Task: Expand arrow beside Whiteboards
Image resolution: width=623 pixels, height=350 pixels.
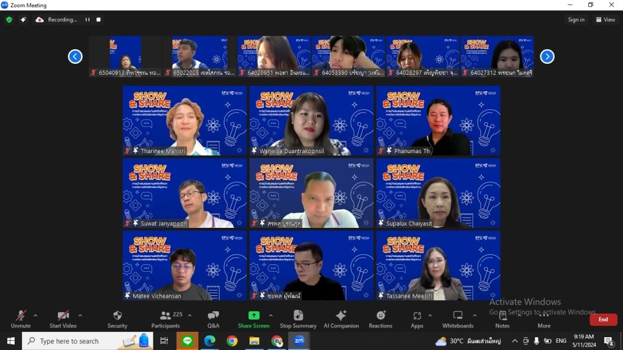Action: tap(475, 315)
